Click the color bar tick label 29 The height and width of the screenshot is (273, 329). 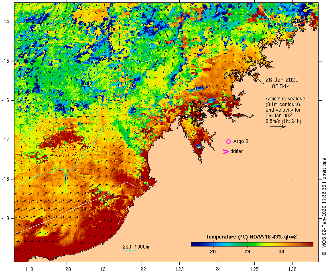click(x=248, y=252)
